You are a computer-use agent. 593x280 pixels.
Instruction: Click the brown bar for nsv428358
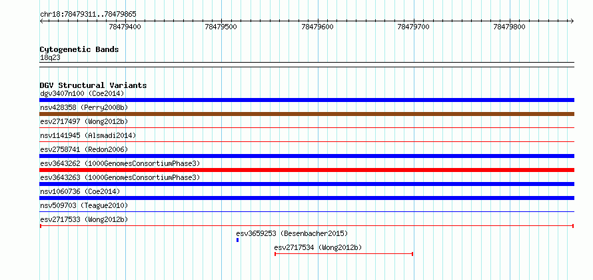pyautogui.click(x=306, y=114)
